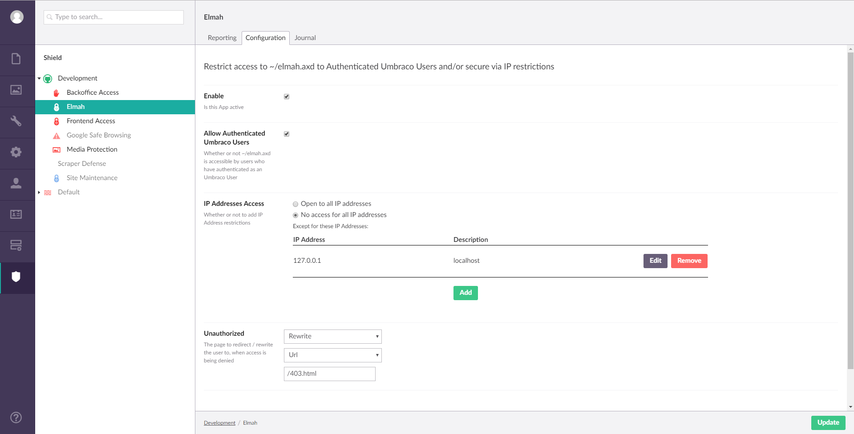This screenshot has height=434, width=854.
Task: Click the Backoffice Access hand icon
Action: coord(57,93)
